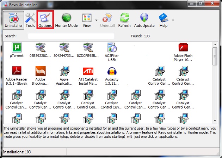Click the scrollbar down arrow
Image resolution: width=222 pixels, height=158 pixels.
pyautogui.click(x=215, y=121)
